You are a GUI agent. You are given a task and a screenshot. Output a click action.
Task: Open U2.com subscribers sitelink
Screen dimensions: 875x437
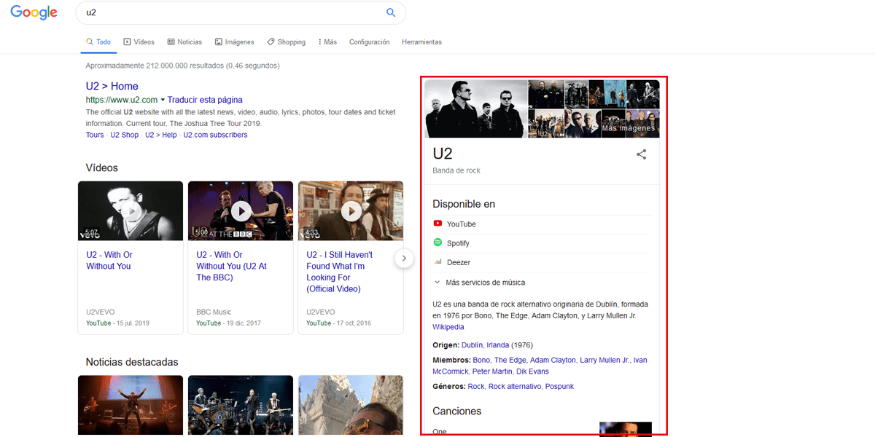(x=215, y=135)
